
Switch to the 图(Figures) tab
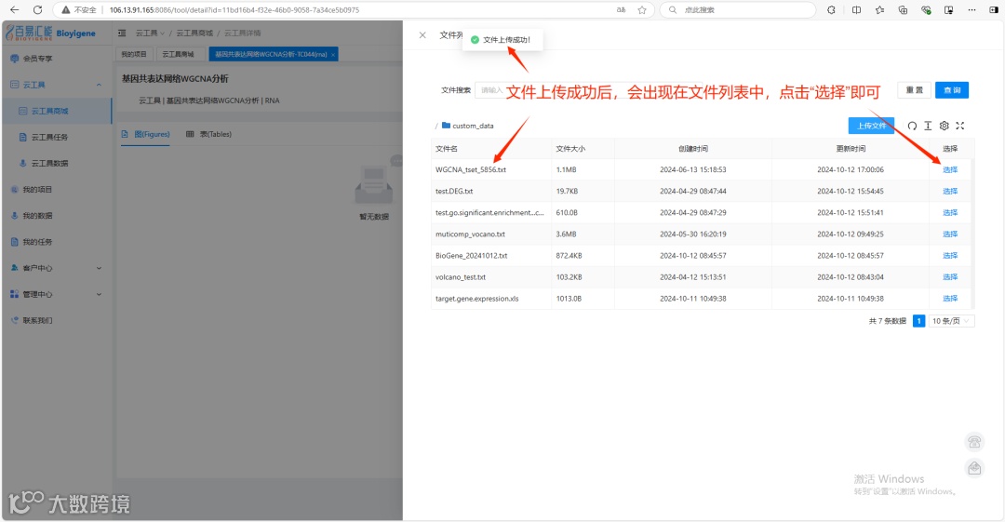click(x=146, y=134)
